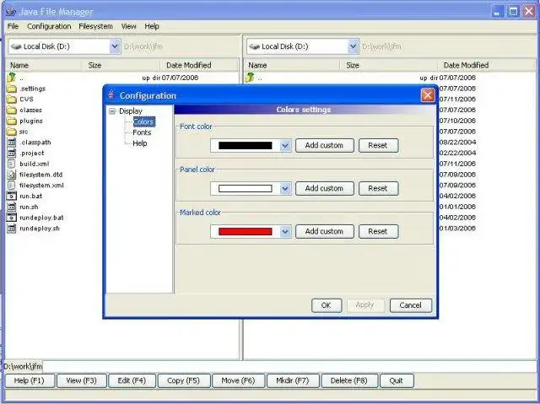Click the command line input field

(x=289, y=367)
